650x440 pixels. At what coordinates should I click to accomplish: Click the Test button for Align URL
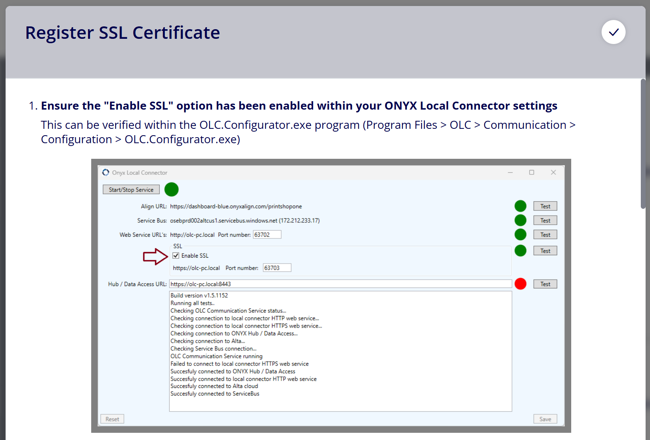pyautogui.click(x=545, y=206)
